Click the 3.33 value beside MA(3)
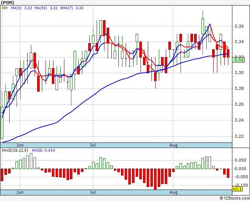Viewport: 250px width, 201px height. pyautogui.click(x=28, y=8)
